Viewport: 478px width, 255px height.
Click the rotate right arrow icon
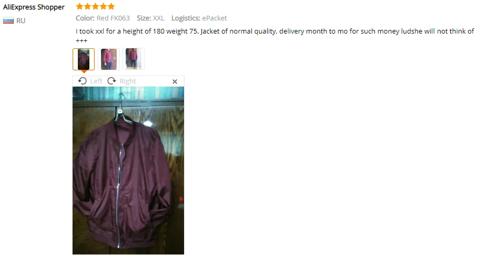111,81
